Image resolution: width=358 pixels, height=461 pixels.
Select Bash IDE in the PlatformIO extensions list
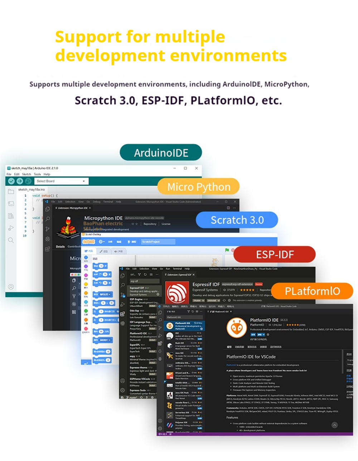pyautogui.click(x=184, y=346)
